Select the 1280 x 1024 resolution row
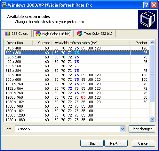 pos(77,102)
